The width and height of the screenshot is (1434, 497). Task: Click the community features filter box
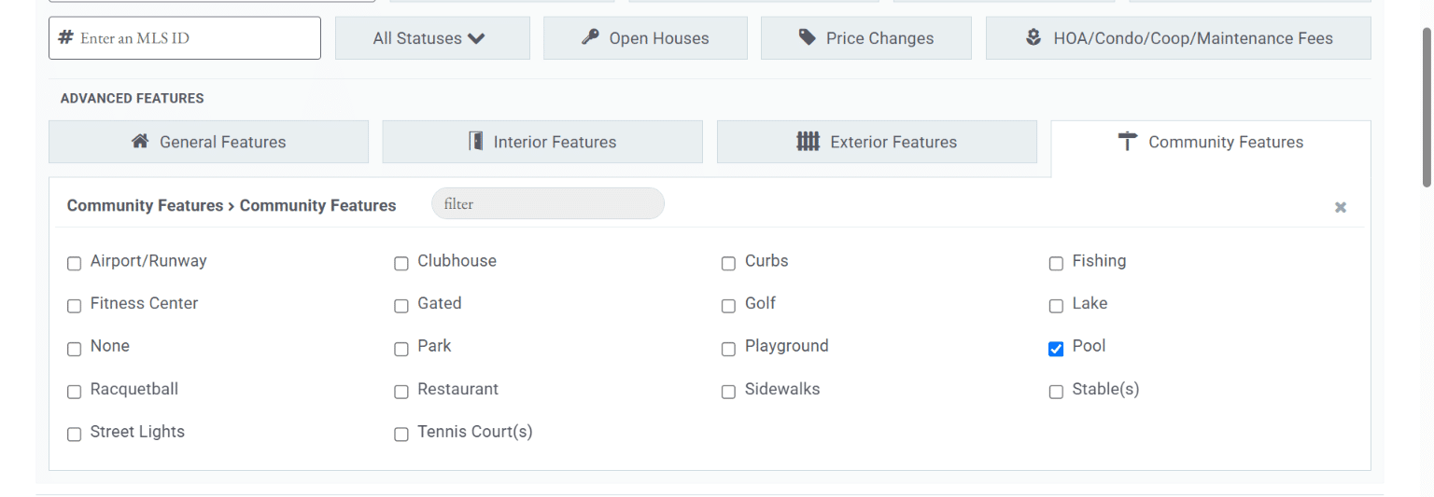[548, 203]
